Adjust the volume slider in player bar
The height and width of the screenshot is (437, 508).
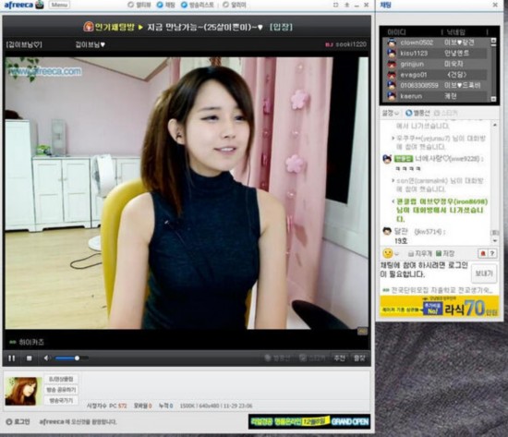(x=72, y=358)
